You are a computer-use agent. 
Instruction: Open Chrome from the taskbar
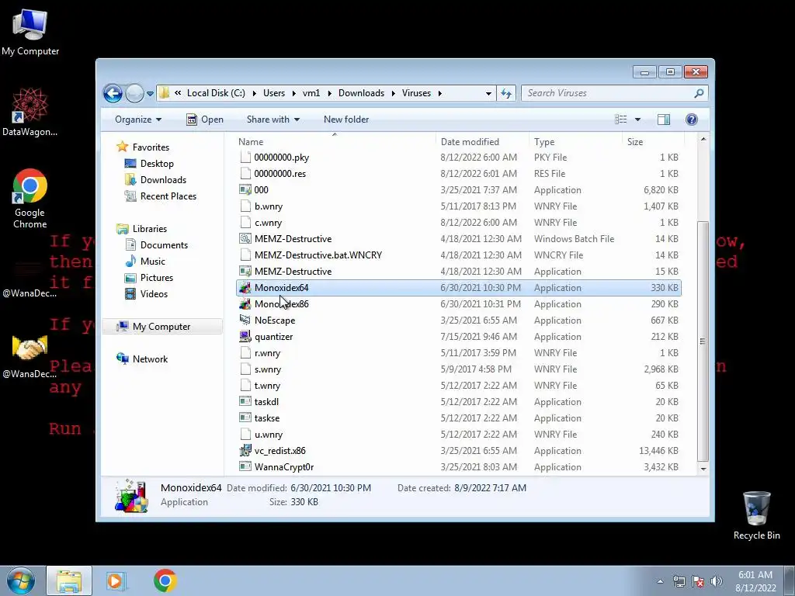pyautogui.click(x=165, y=580)
